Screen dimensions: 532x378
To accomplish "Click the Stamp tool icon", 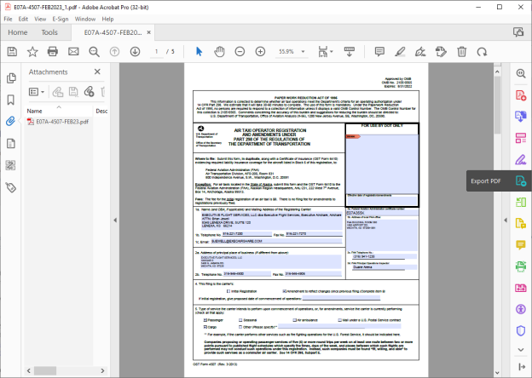I will [441, 51].
